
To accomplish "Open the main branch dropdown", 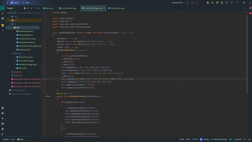I will click(27, 3).
